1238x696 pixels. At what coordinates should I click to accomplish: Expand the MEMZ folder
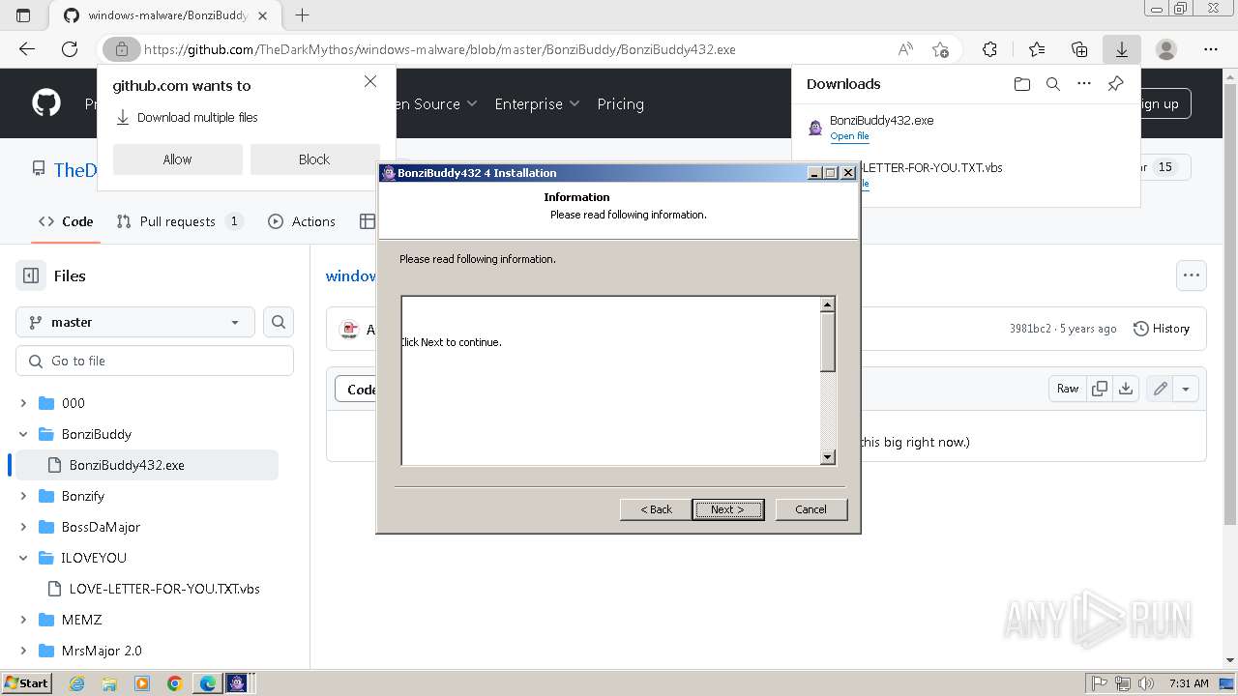point(24,620)
